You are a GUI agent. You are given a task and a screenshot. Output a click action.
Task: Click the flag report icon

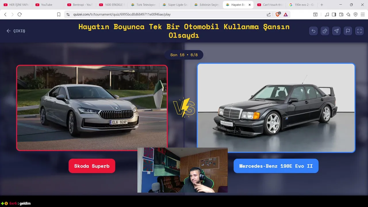pyautogui.click(x=348, y=31)
